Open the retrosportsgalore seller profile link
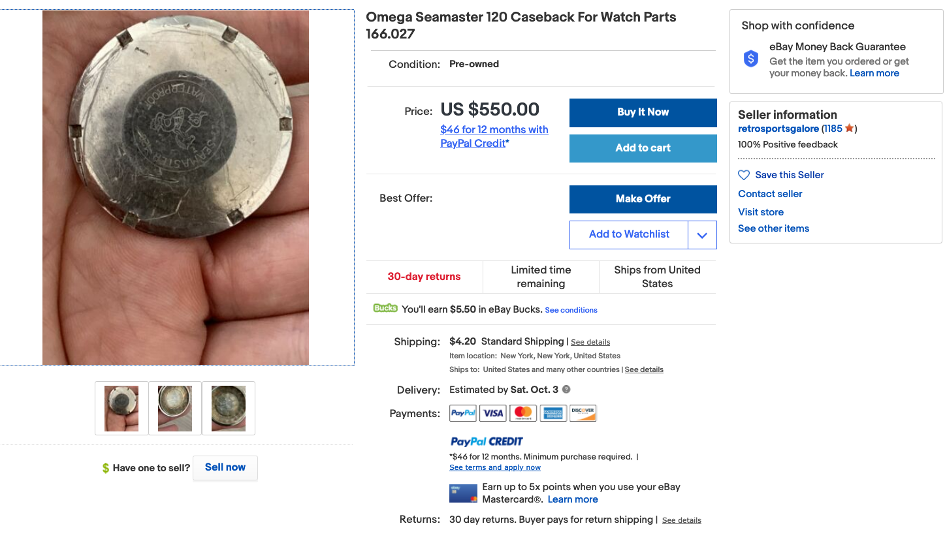Viewport: 945px width, 545px height. [x=778, y=129]
